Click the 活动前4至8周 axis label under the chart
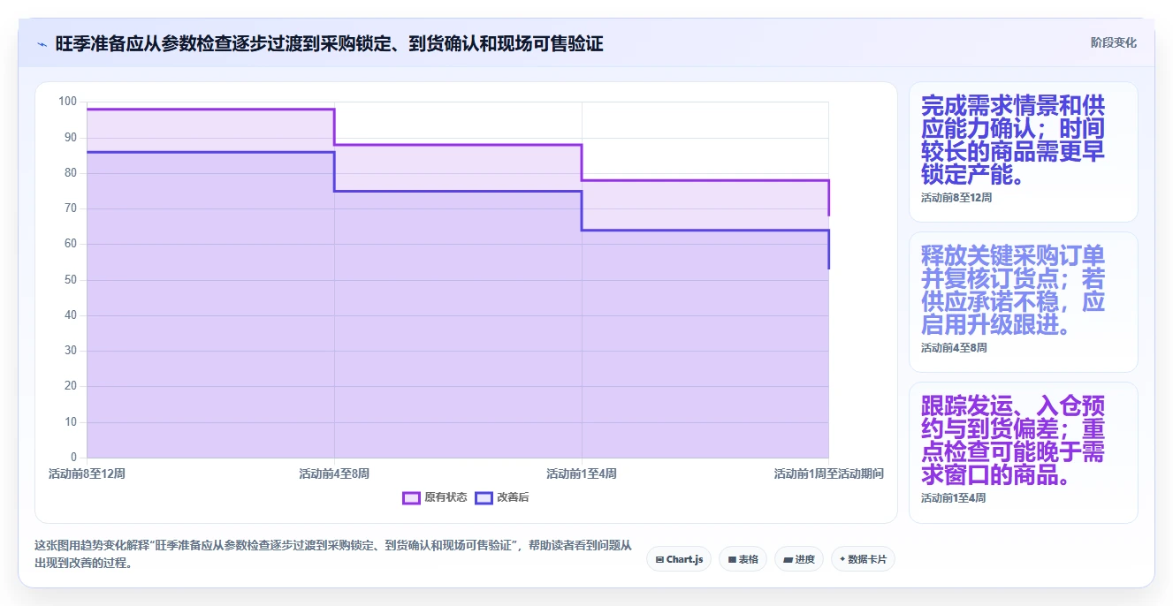Image resolution: width=1173 pixels, height=606 pixels. pyautogui.click(x=334, y=473)
